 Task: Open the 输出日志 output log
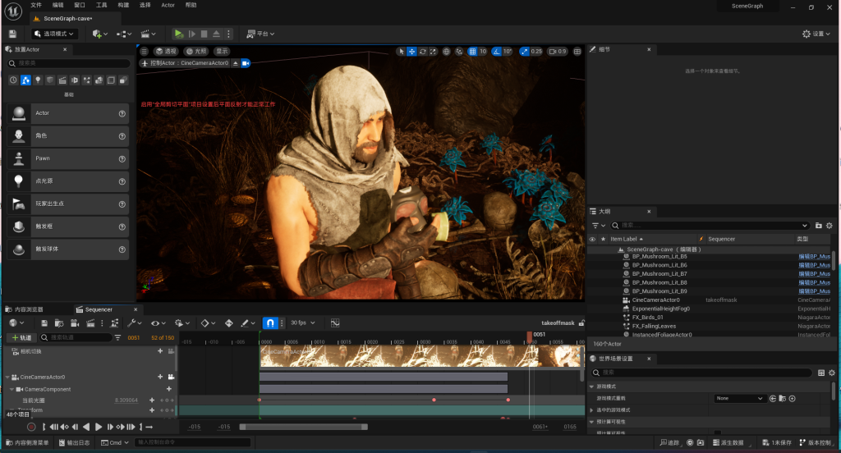coord(74,443)
